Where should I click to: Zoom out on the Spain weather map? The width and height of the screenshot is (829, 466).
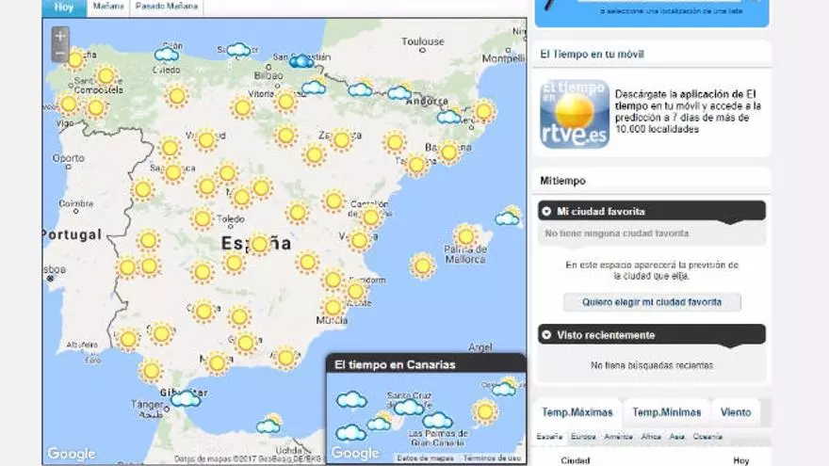coord(60,54)
